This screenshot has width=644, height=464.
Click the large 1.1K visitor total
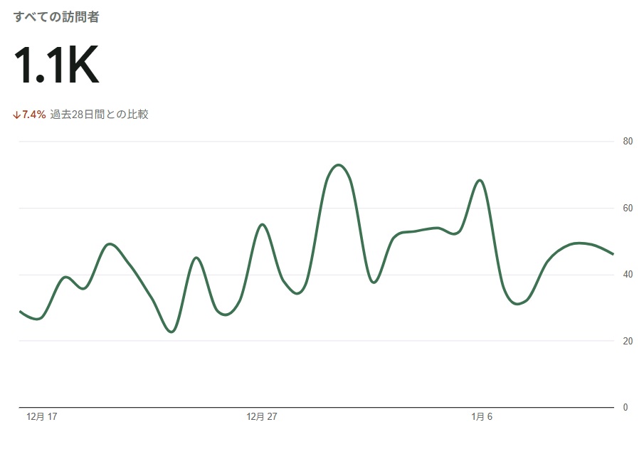click(x=56, y=66)
